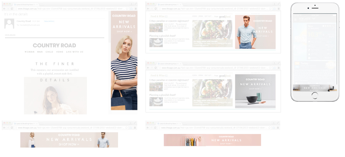Open EAT OUT in the gray bowl ad window
The width and height of the screenshot is (345, 157).
point(208,75)
